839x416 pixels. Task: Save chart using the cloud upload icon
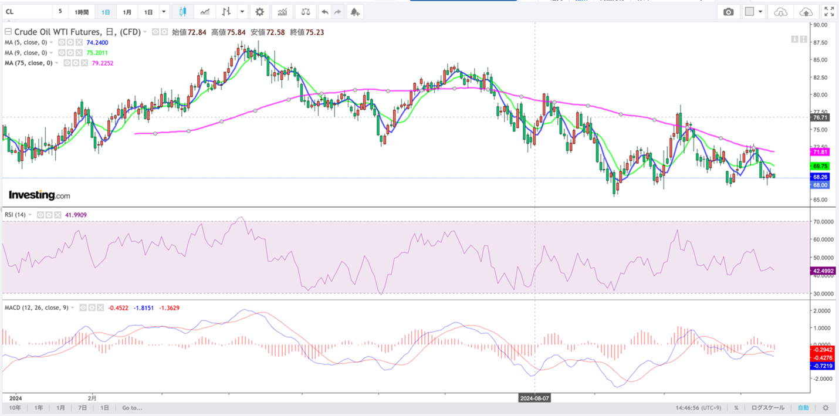pyautogui.click(x=806, y=12)
